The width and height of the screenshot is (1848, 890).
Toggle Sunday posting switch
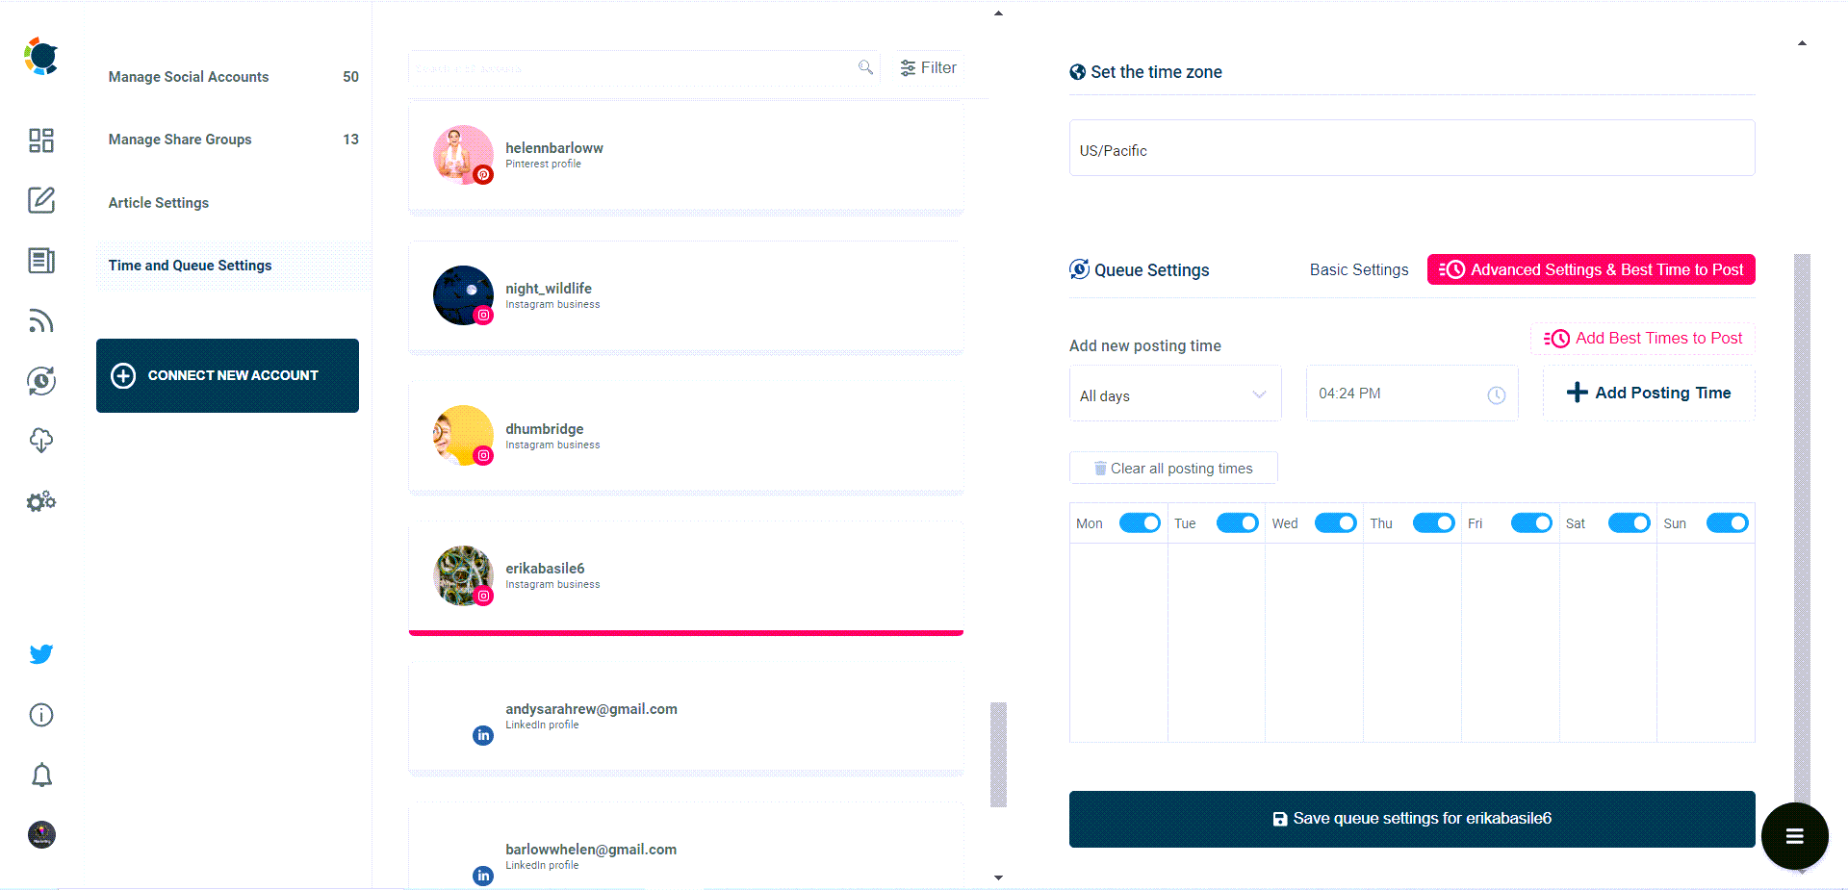pyautogui.click(x=1728, y=522)
